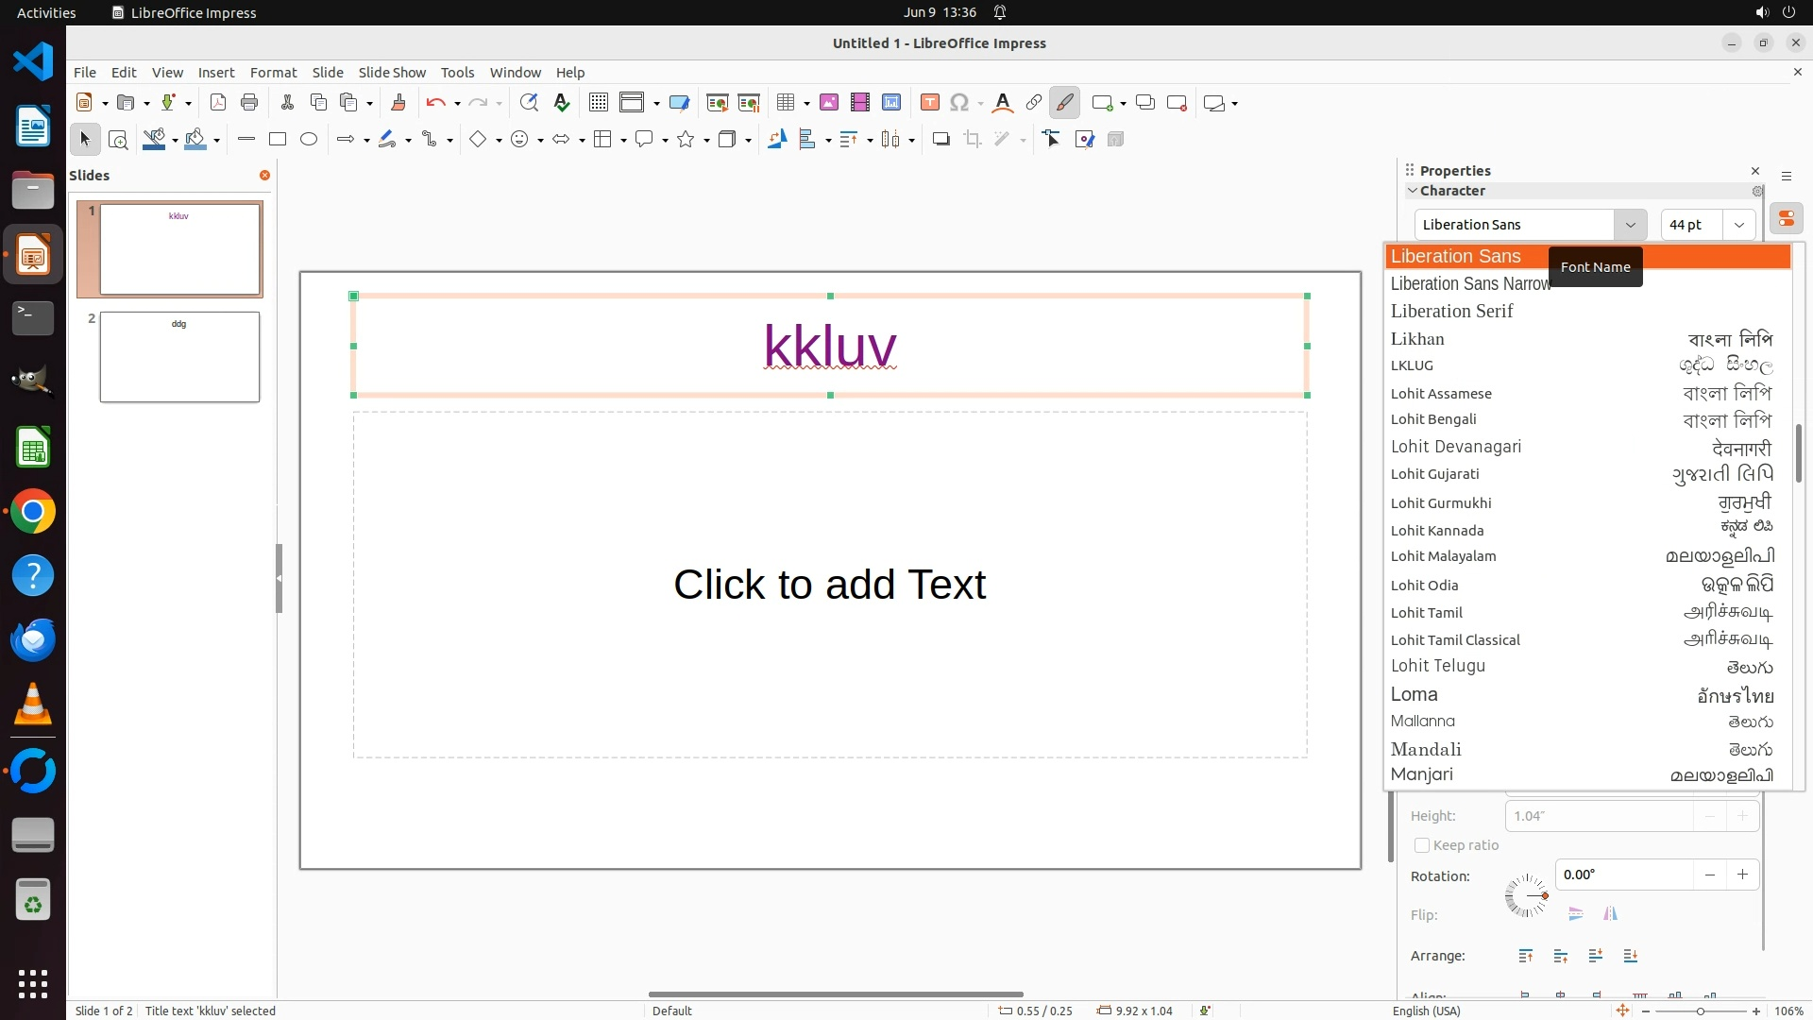Pick Lohit Devanagari in the font list

click(x=1455, y=447)
